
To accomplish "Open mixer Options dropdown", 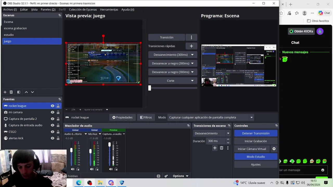I will coord(181,176).
